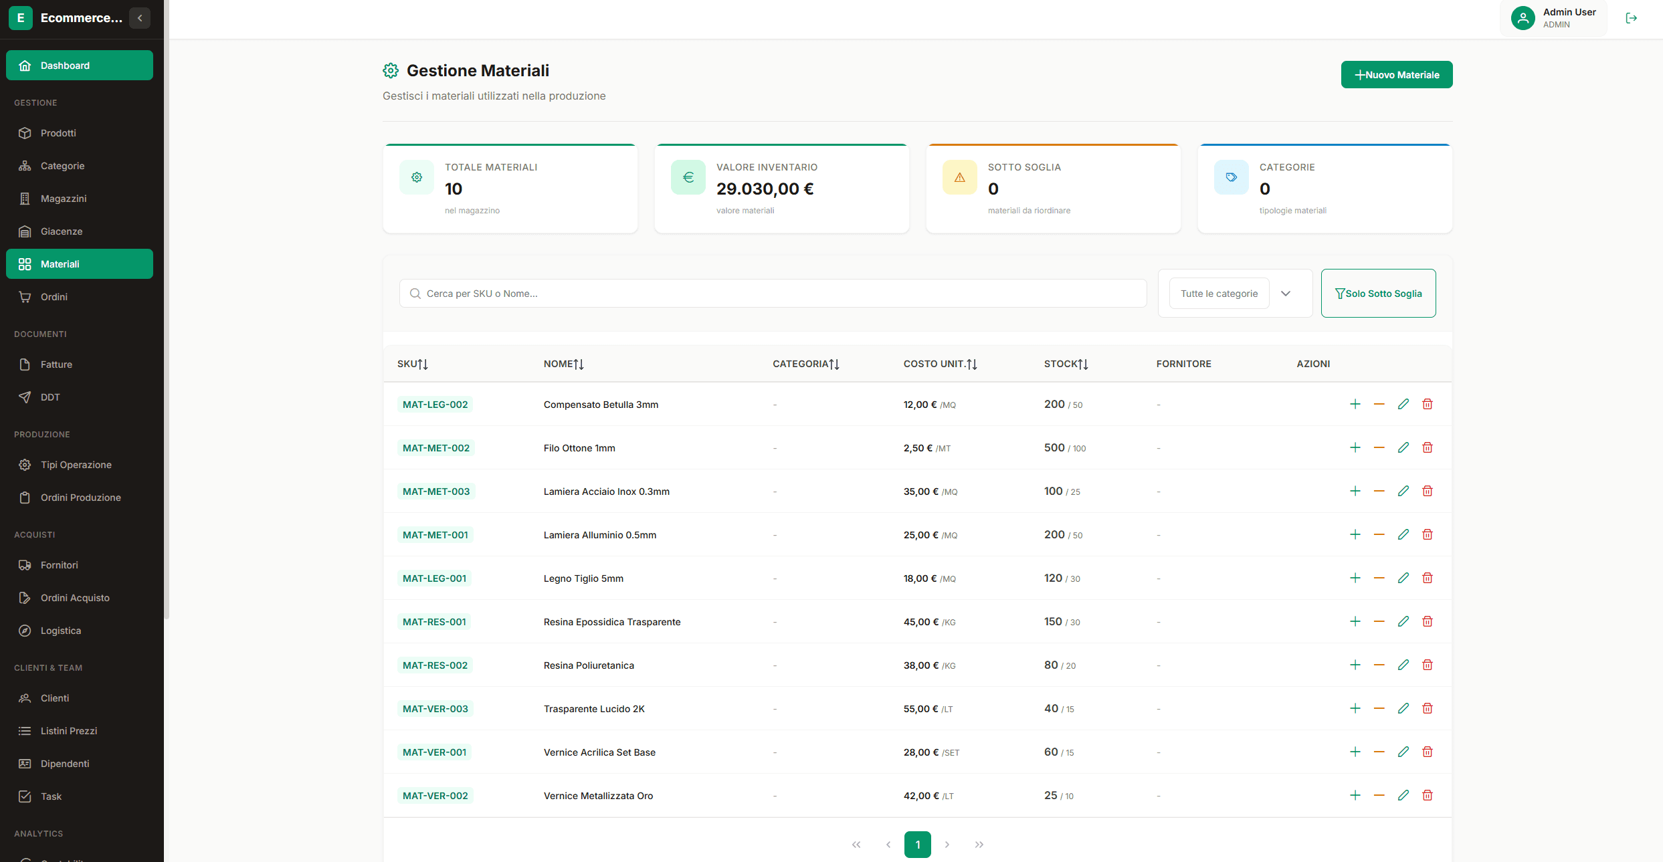This screenshot has width=1663, height=862.
Task: Edit Vernice Metallizzata Oro material
Action: [x=1403, y=795]
